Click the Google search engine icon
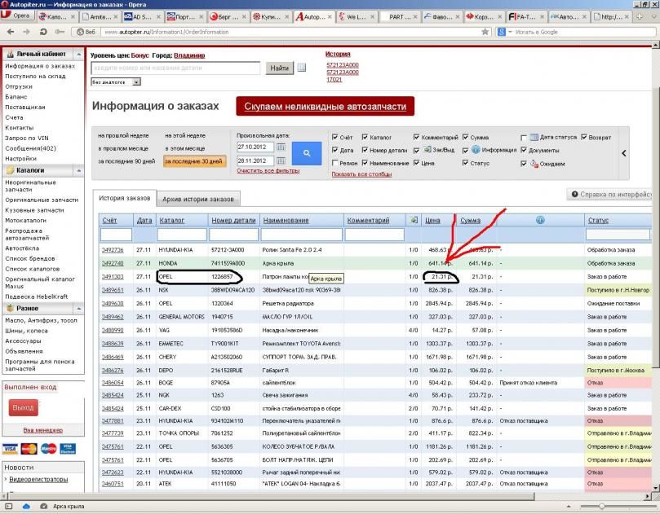This screenshot has width=660, height=514. (x=501, y=32)
